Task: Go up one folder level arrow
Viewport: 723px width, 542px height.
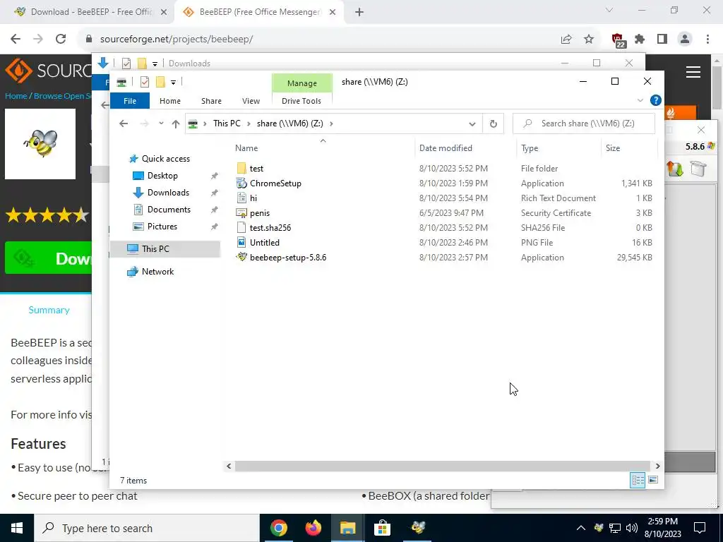Action: tap(175, 124)
